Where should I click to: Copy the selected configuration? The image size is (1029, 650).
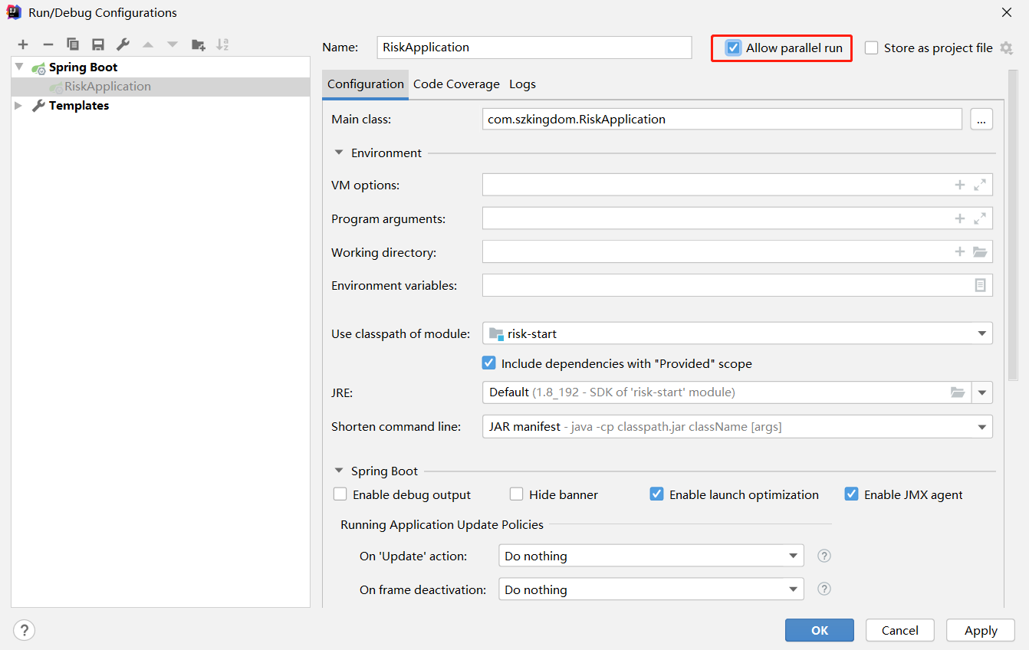(x=73, y=45)
